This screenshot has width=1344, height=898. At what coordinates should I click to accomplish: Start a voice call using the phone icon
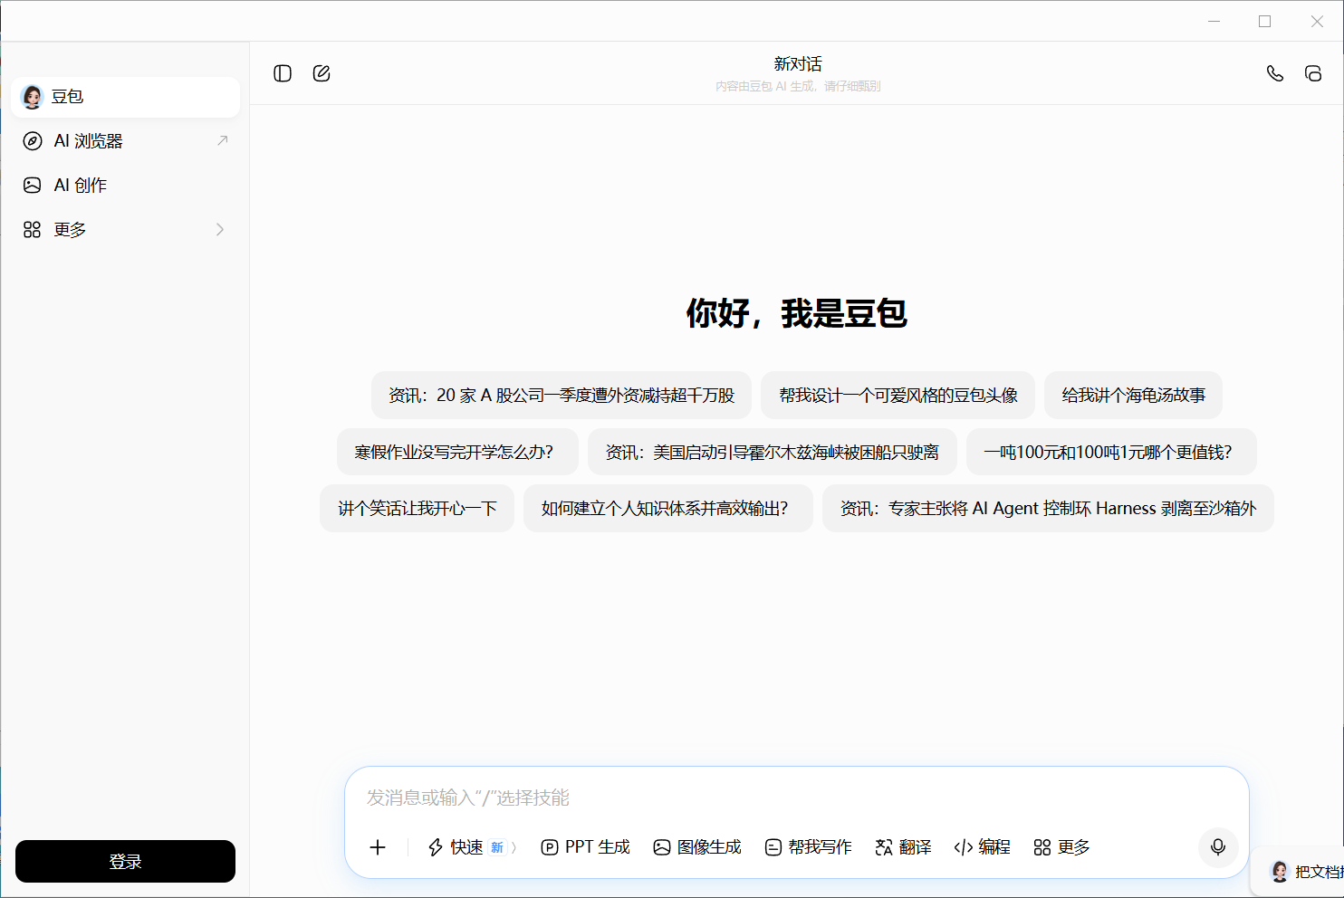[x=1275, y=73]
